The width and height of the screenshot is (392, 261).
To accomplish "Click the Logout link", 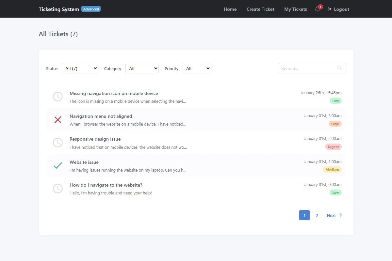I will tap(338, 9).
